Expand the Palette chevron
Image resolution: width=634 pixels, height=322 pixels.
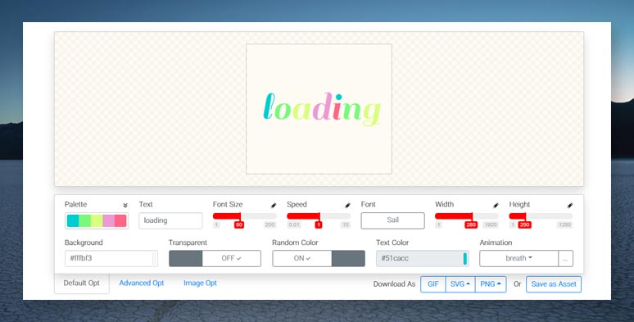125,206
